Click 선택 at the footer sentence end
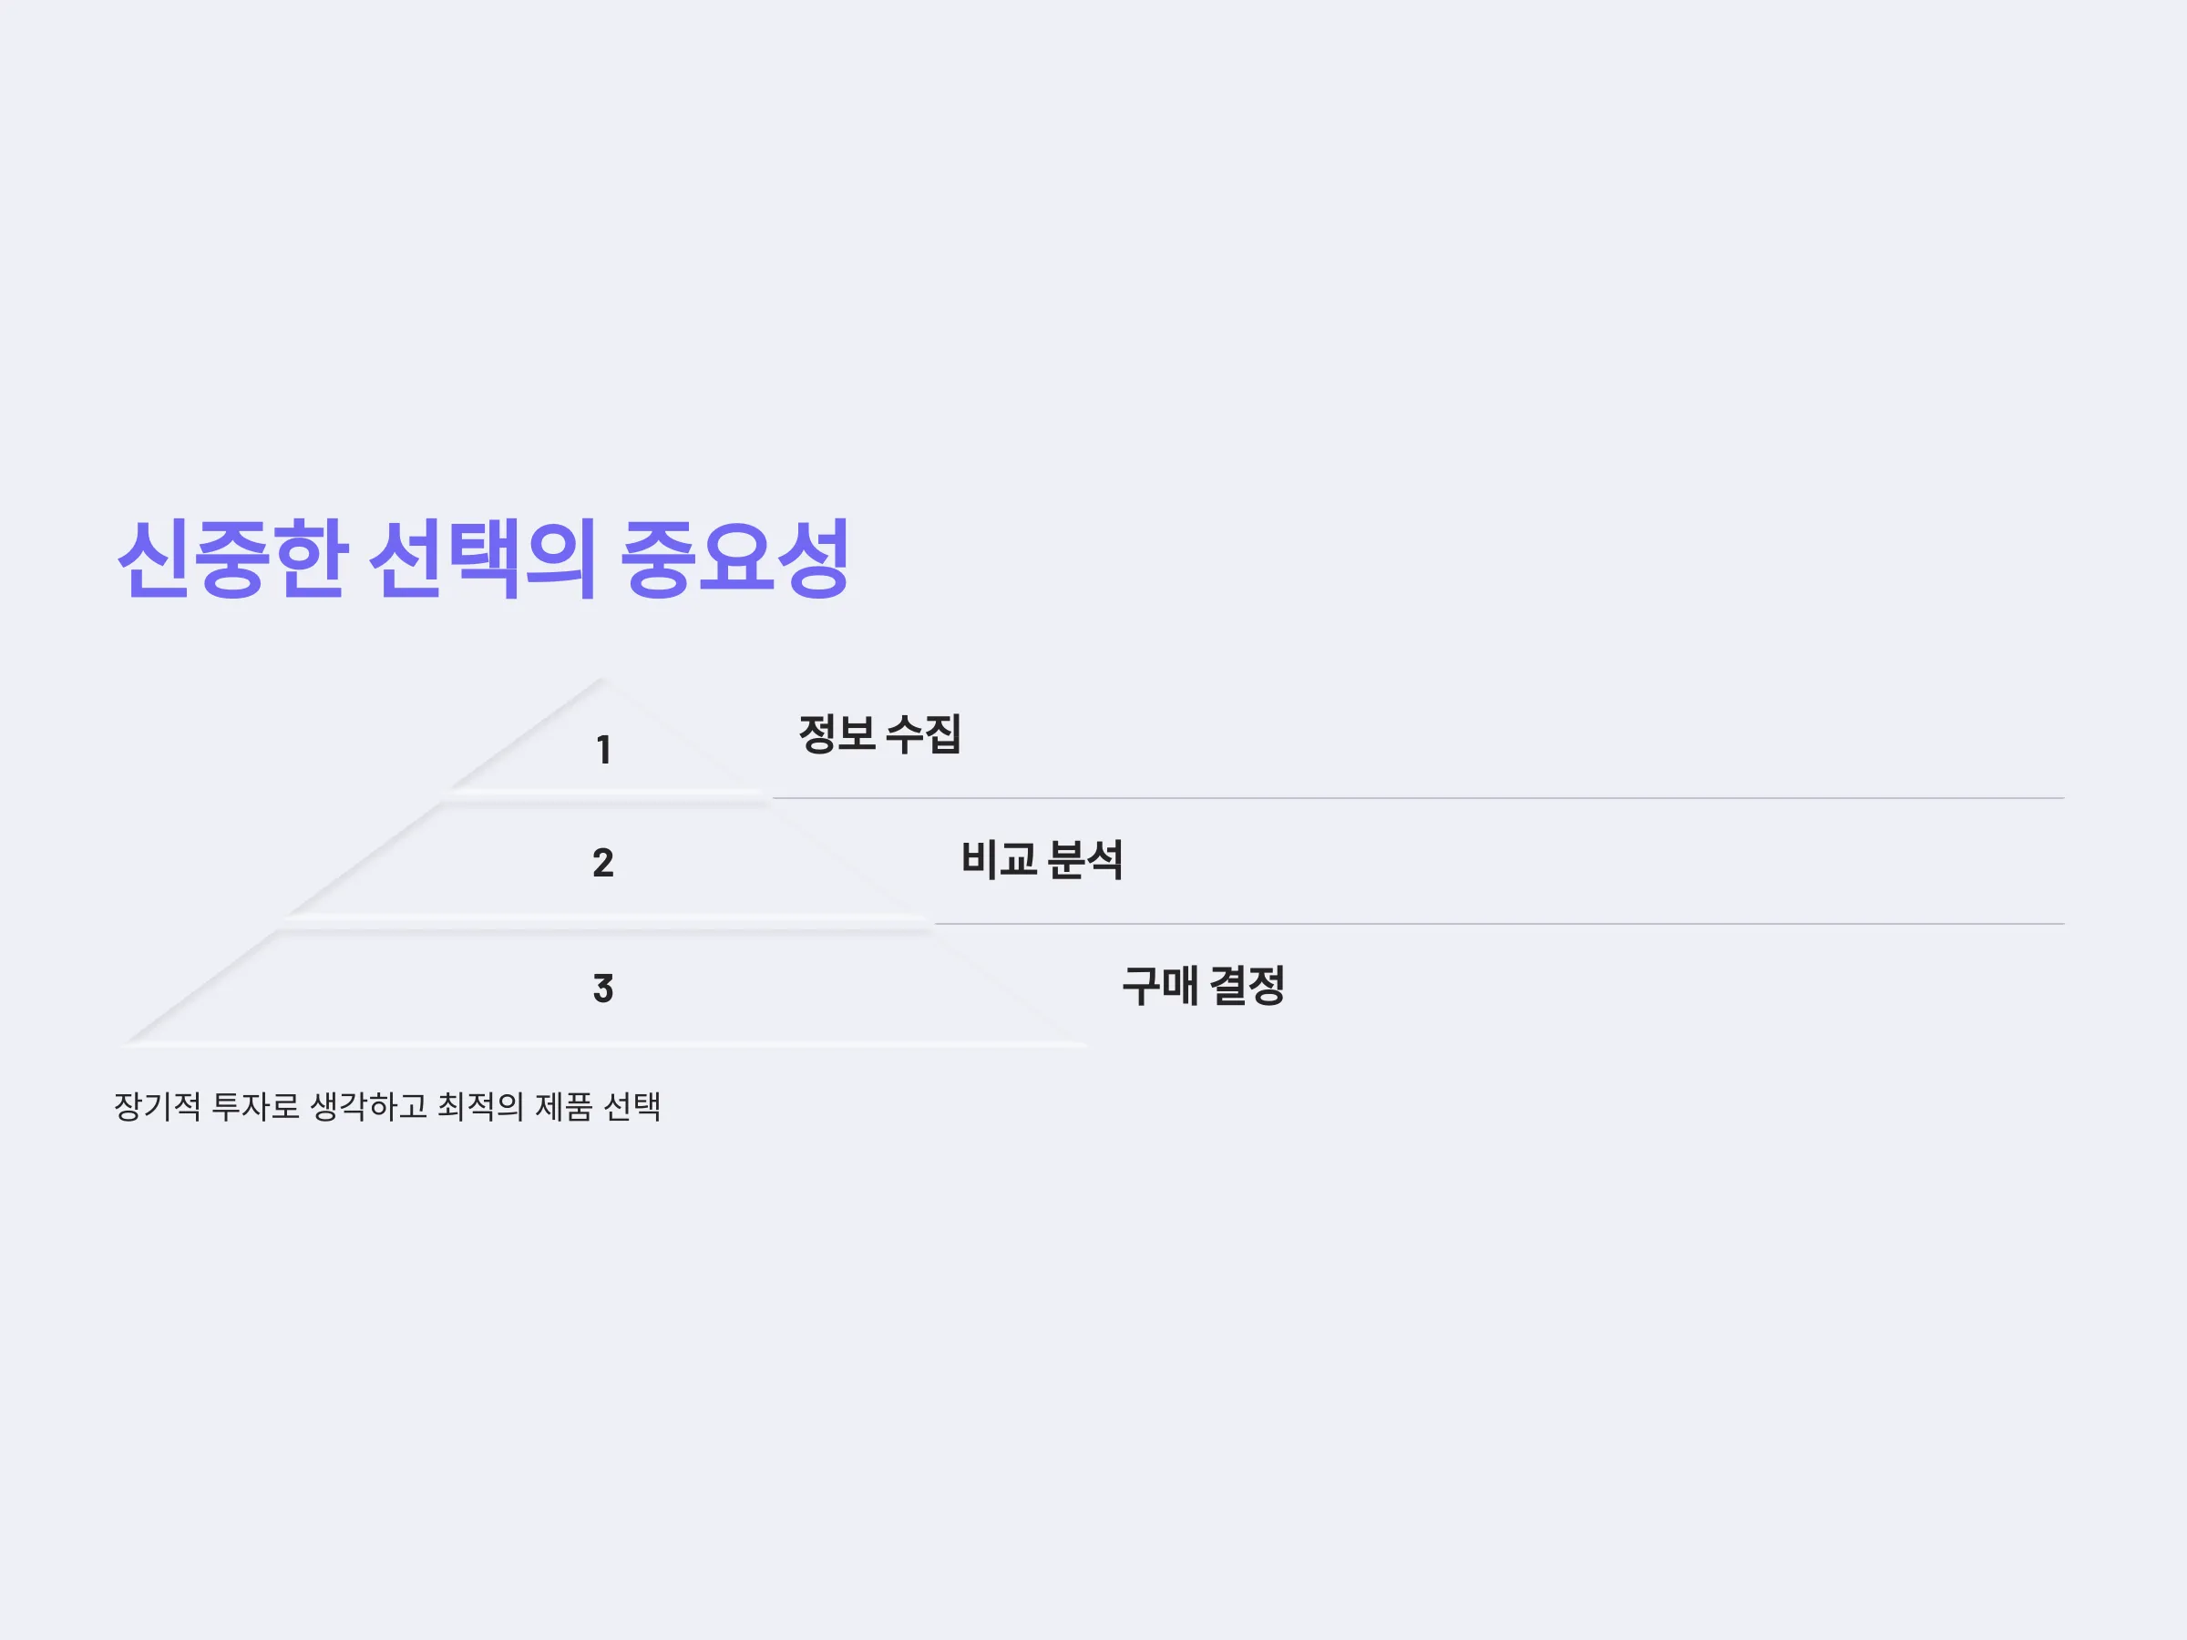 tap(631, 1106)
